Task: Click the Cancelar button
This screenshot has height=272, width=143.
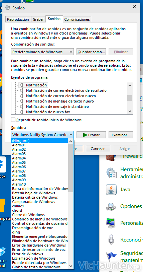Action: point(98,149)
